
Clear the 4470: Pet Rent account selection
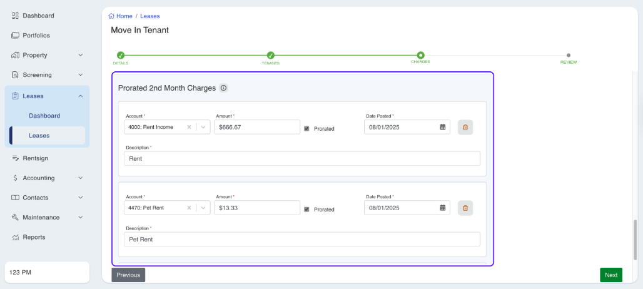click(x=189, y=208)
